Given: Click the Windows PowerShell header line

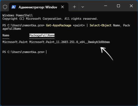Looking at the screenshot, I should (x=18, y=15).
